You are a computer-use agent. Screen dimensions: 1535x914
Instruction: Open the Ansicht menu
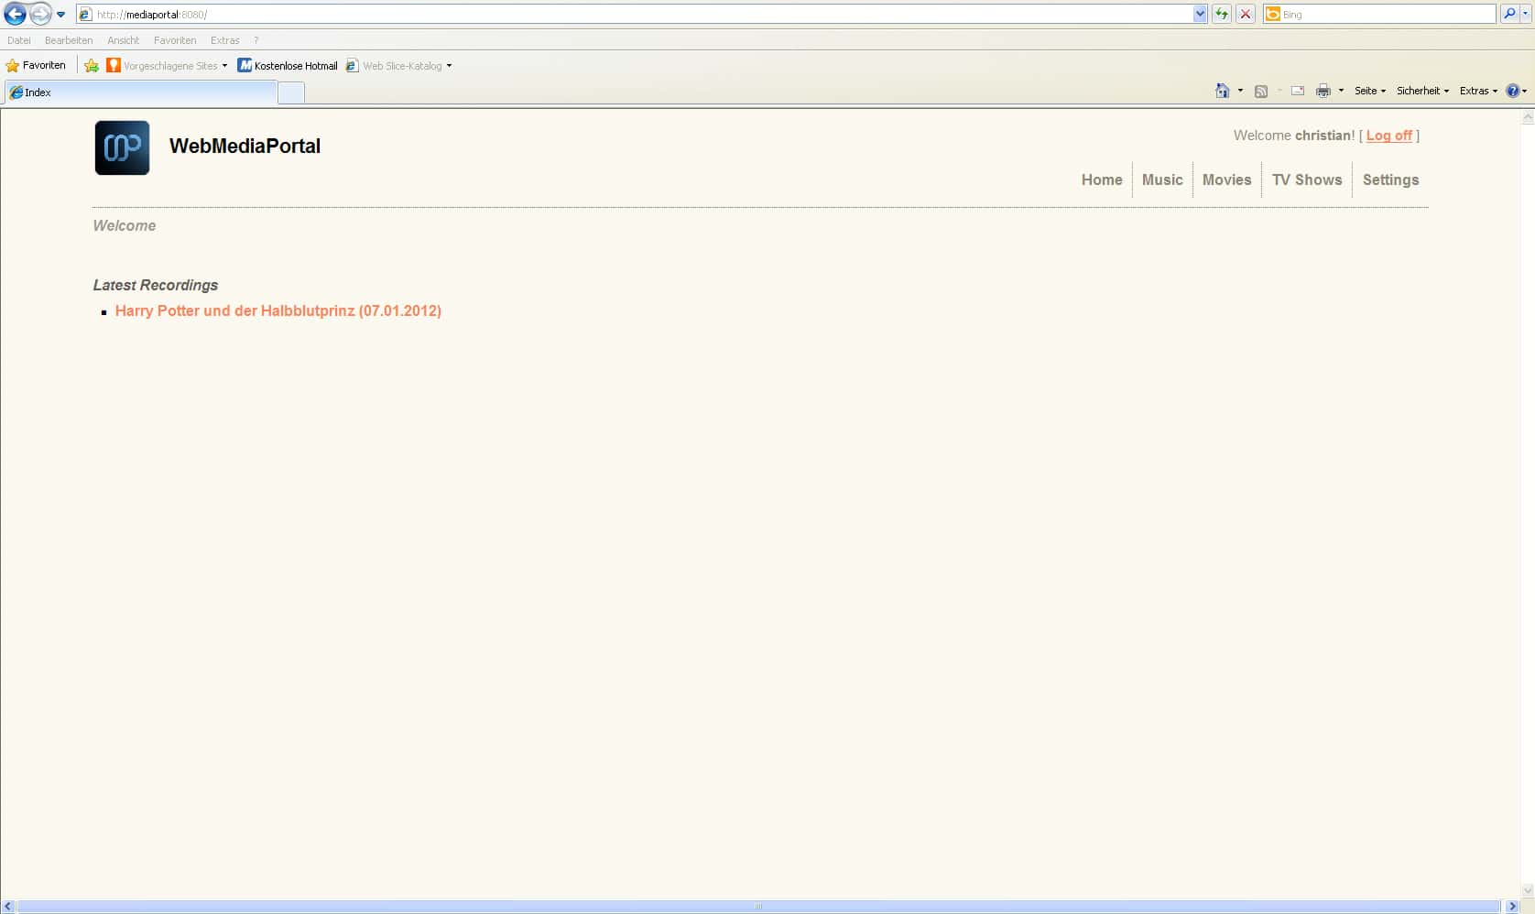[123, 40]
